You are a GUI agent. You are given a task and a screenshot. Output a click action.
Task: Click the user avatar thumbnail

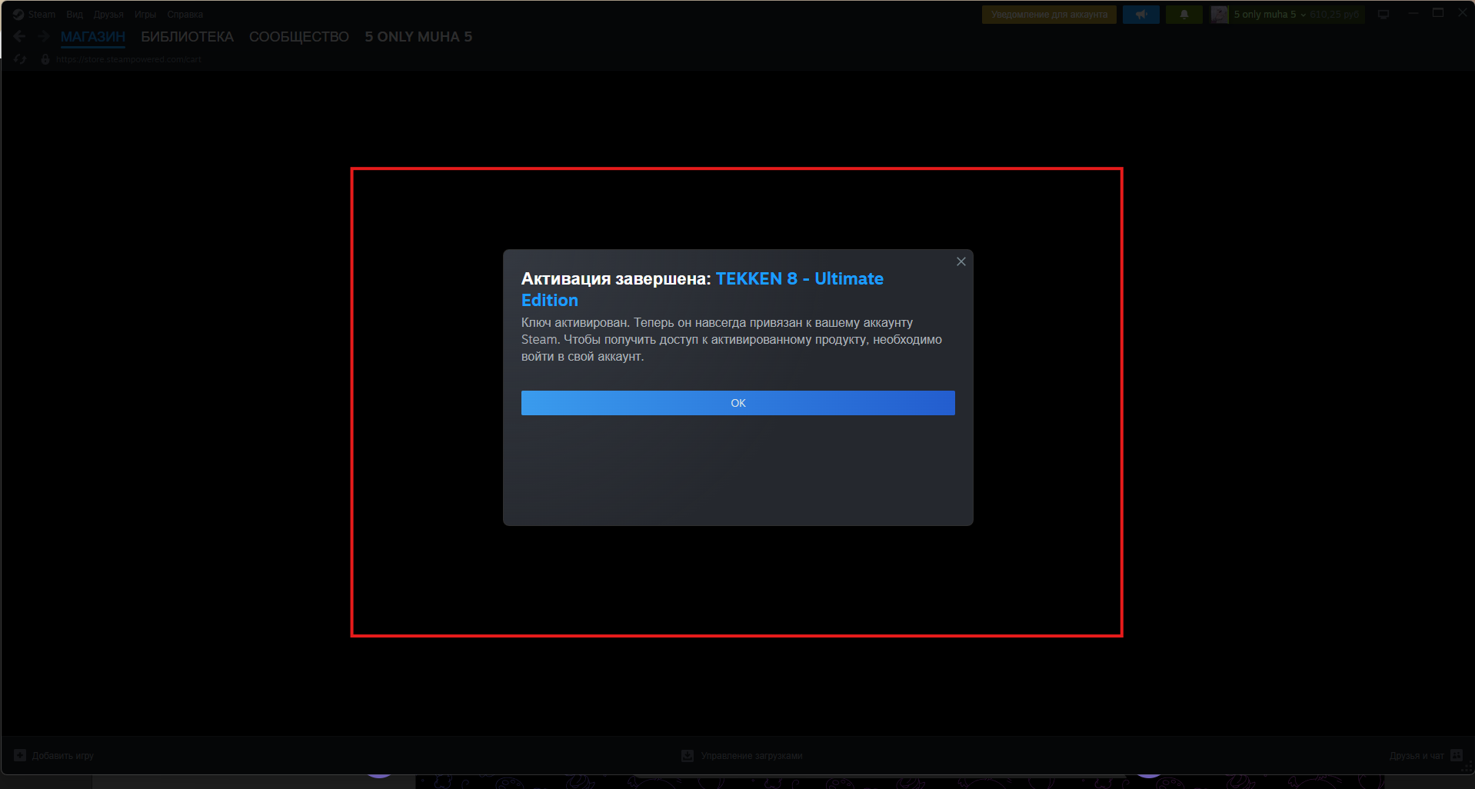(1220, 15)
